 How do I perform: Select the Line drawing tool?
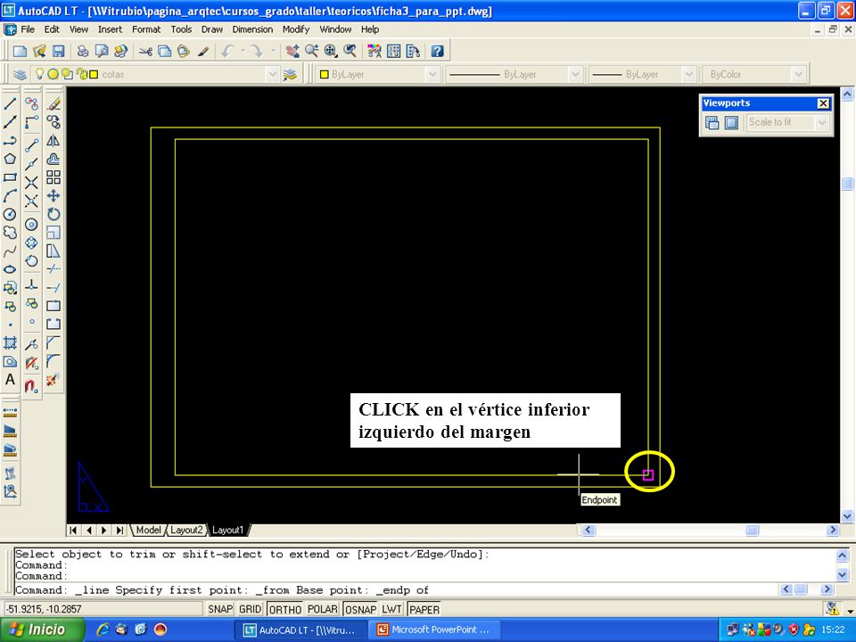point(10,103)
